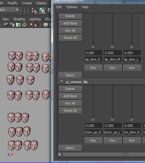Image resolution: width=145 pixels, height=163 pixels.
Task: Click the horizontal scrollbar left arrow
Action: coord(60,154)
